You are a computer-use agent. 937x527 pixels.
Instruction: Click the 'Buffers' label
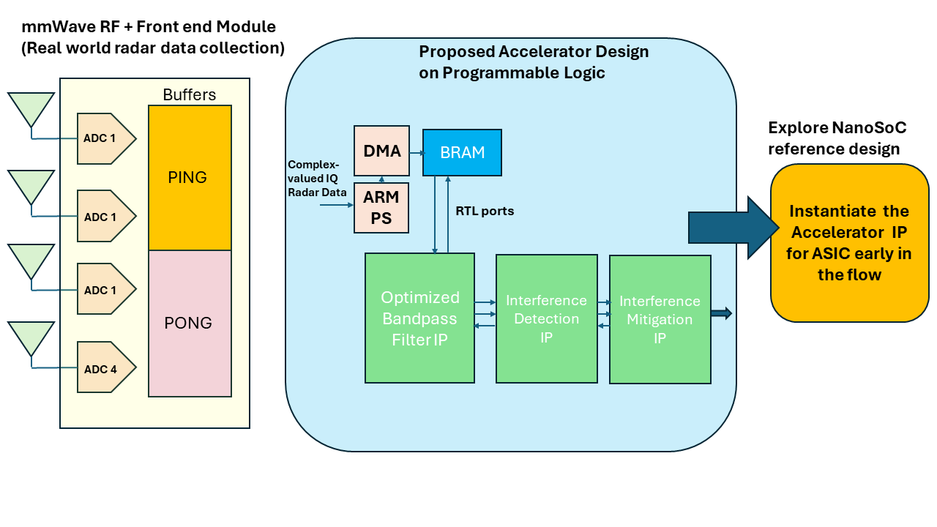tap(190, 95)
